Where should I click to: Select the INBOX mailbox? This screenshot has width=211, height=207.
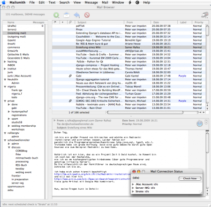tap(23, 65)
